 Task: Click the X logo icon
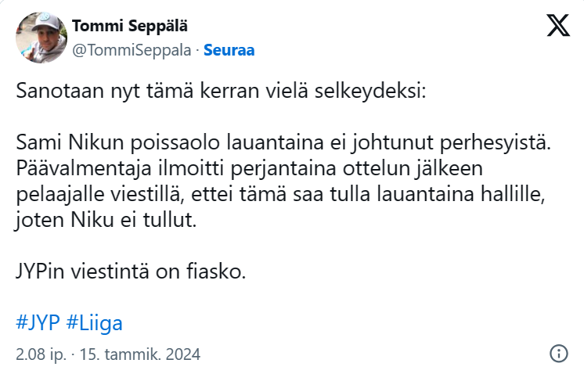point(557,27)
